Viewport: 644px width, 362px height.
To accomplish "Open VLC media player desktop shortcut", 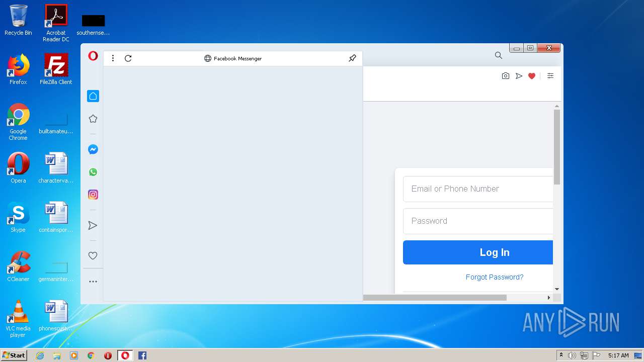I will [18, 319].
